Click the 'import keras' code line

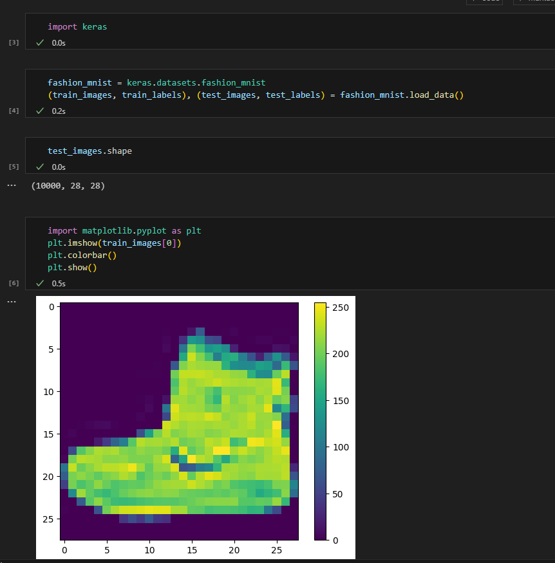point(77,27)
